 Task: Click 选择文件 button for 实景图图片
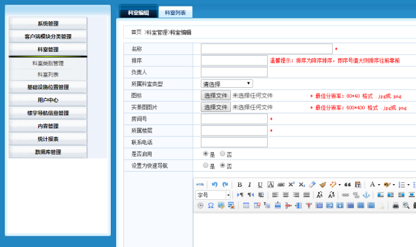pos(216,107)
